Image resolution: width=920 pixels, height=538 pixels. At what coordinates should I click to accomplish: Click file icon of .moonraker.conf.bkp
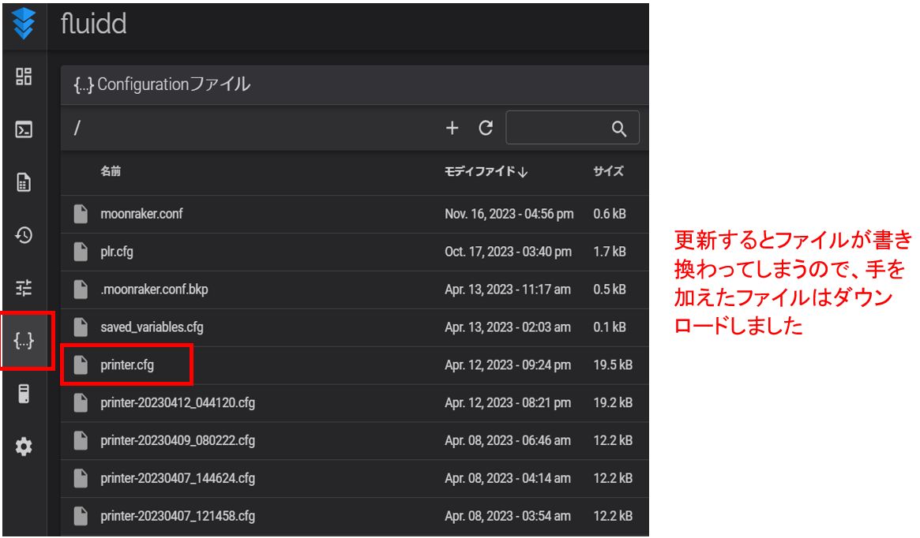point(81,290)
